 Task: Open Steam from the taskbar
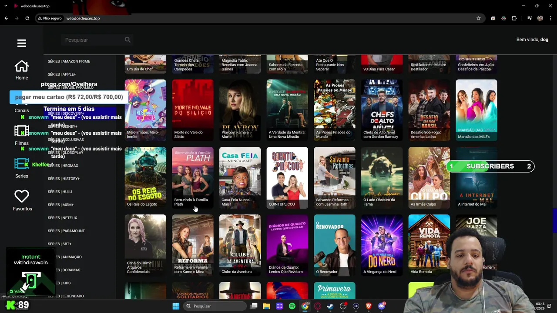click(330, 306)
